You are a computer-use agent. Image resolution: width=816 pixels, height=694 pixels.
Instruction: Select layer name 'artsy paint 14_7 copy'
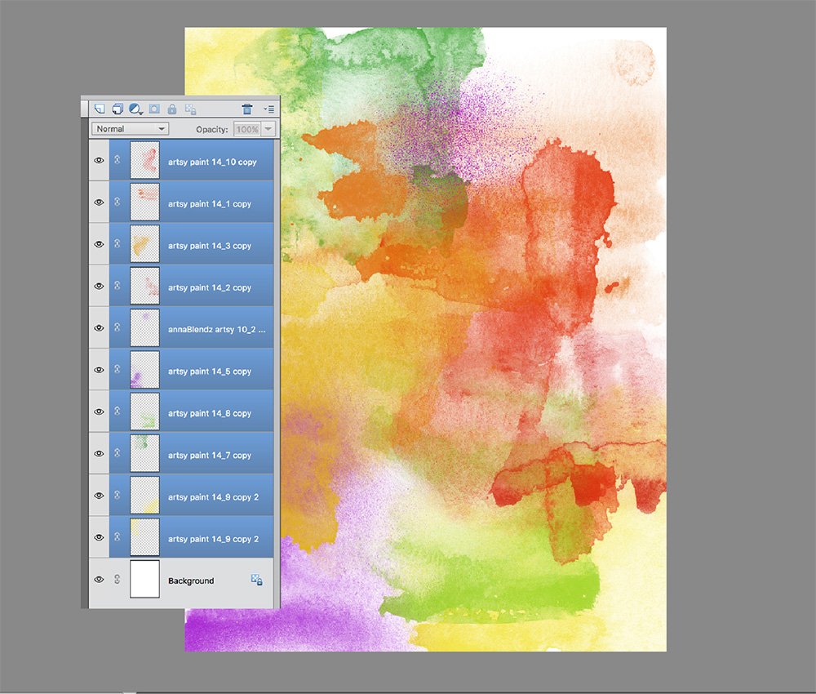[210, 455]
